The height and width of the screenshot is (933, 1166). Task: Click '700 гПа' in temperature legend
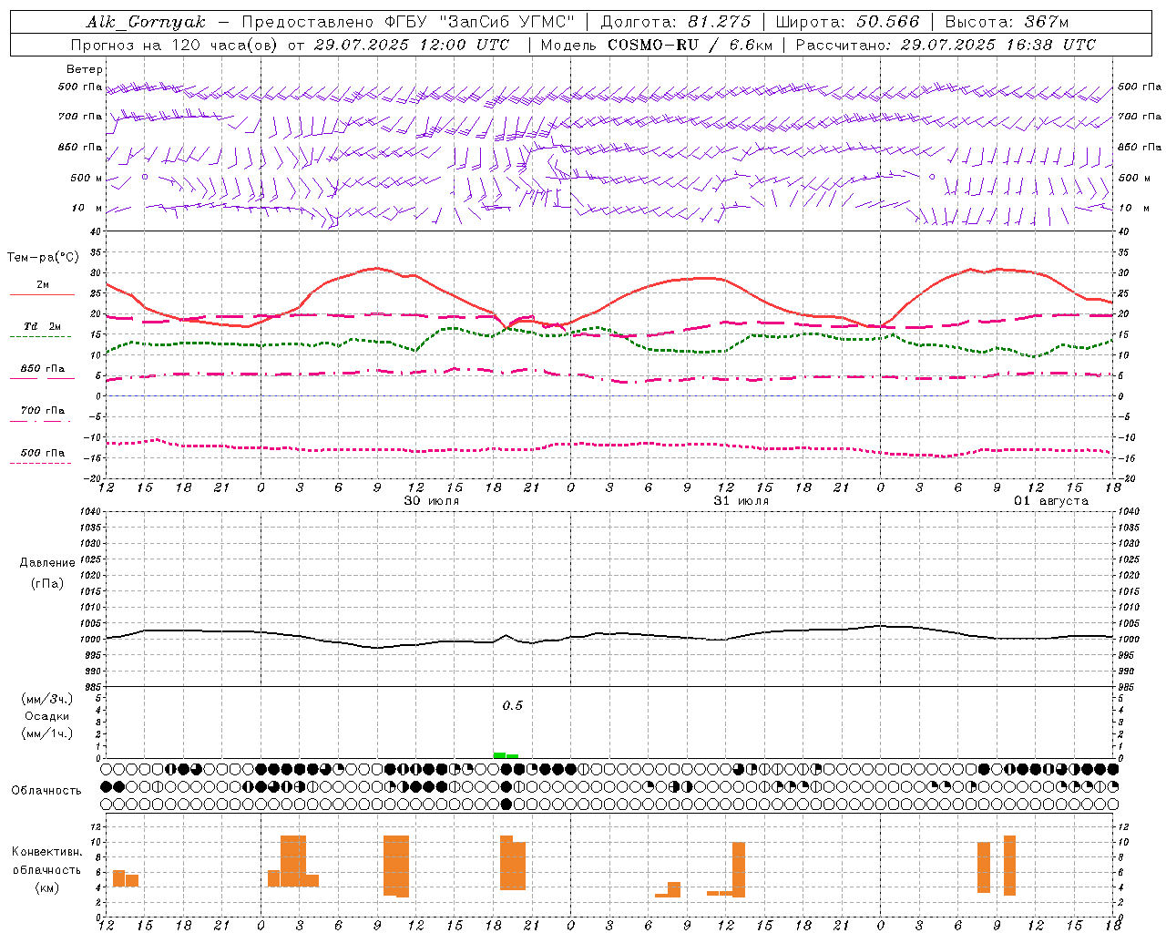(43, 410)
